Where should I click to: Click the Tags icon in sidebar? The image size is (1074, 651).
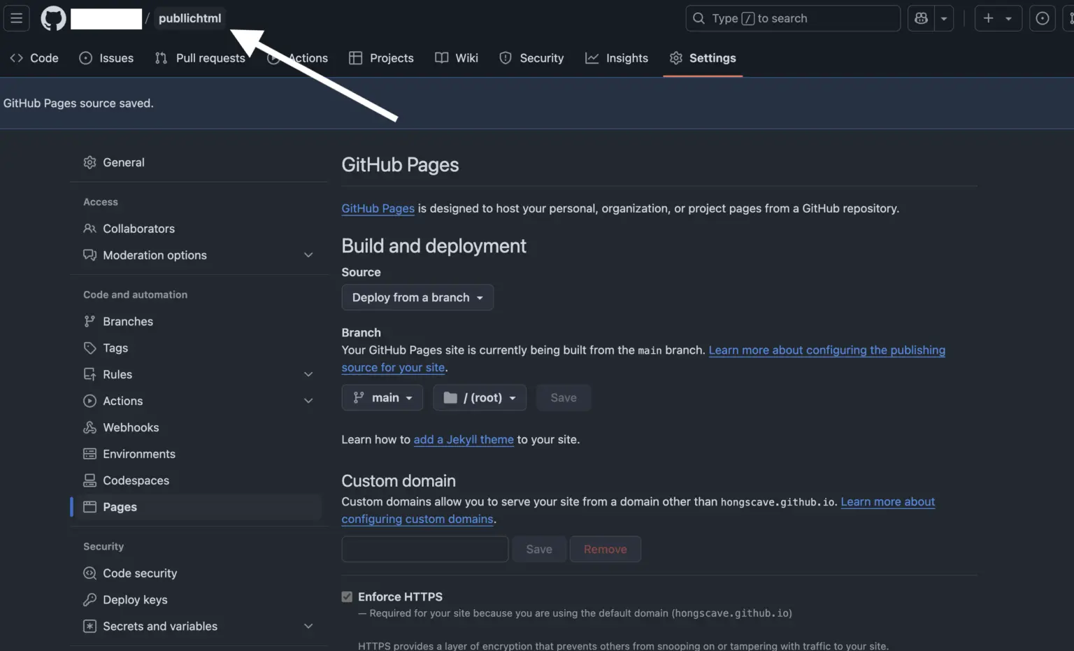click(x=89, y=348)
